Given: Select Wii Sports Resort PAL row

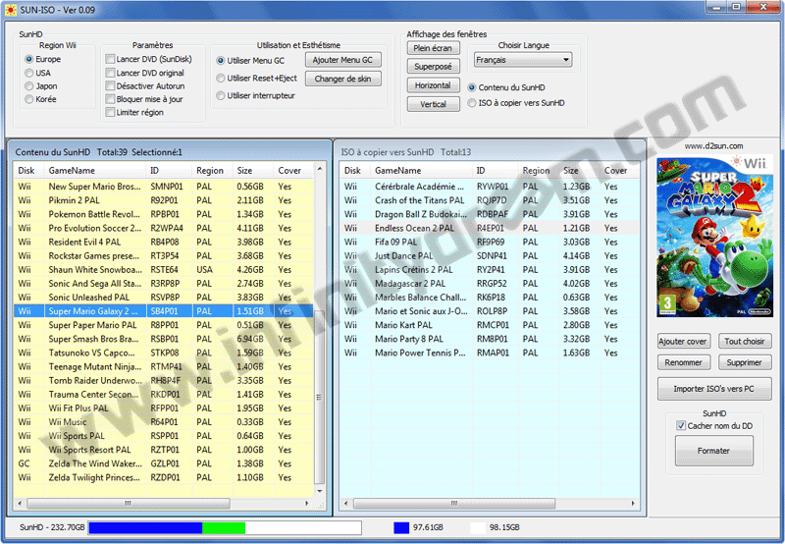Looking at the screenshot, I should tap(164, 450).
